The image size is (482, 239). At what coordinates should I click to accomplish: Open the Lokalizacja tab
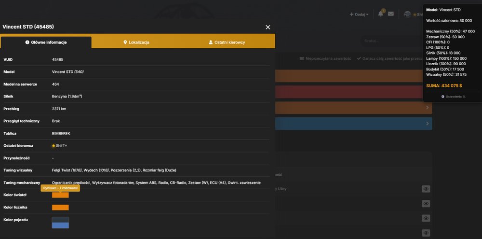[136, 42]
